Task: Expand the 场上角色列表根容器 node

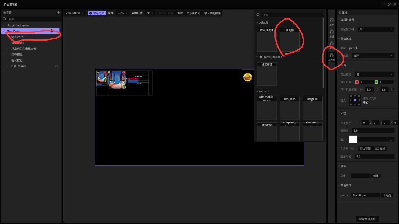Action: point(8,49)
